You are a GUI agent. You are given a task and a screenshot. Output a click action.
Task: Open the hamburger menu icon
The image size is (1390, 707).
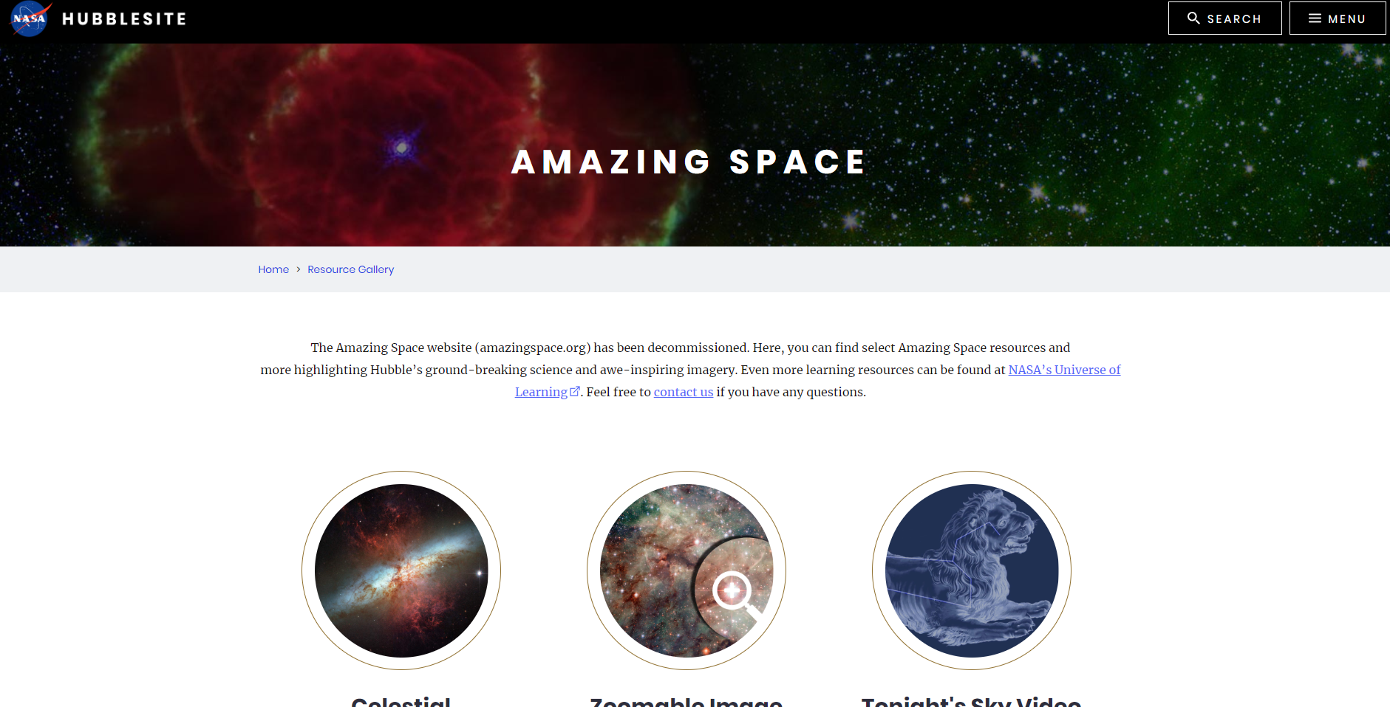[1315, 18]
